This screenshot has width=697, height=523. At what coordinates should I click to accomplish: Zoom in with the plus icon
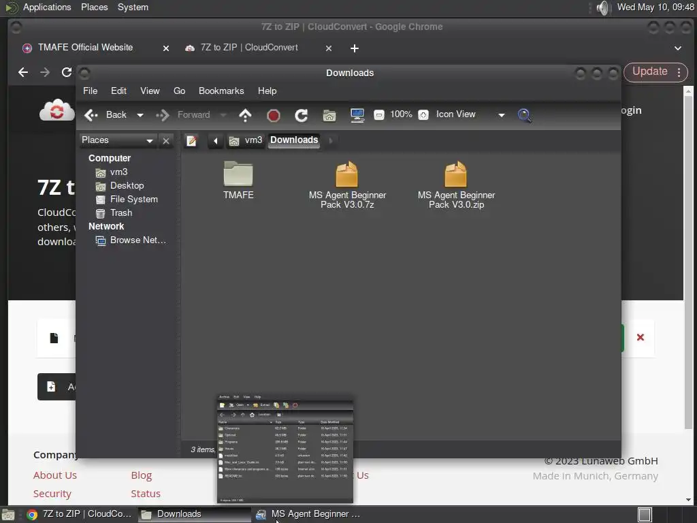(423, 115)
